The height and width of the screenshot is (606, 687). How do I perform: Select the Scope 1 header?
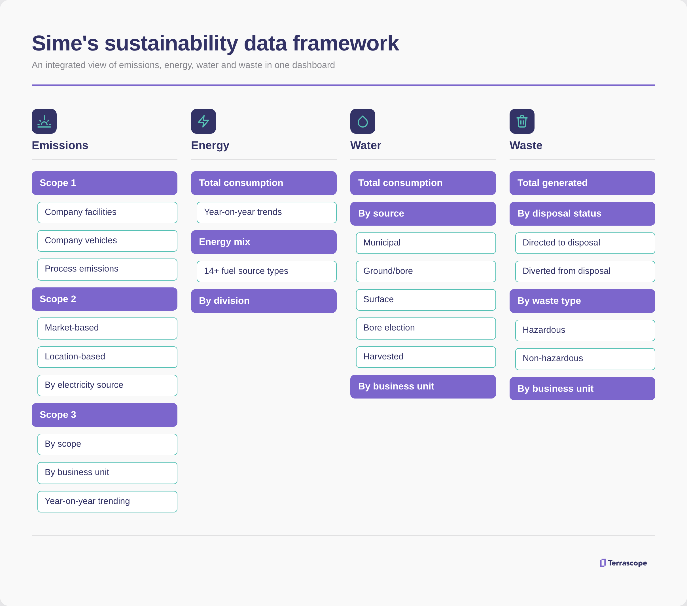105,183
